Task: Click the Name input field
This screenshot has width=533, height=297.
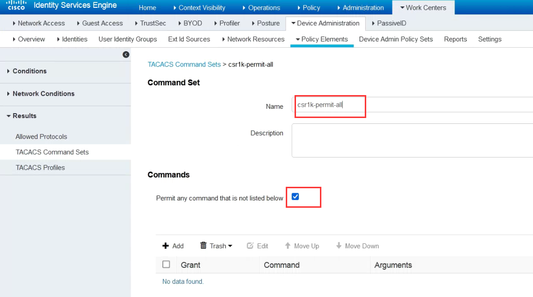Action: pos(412,105)
